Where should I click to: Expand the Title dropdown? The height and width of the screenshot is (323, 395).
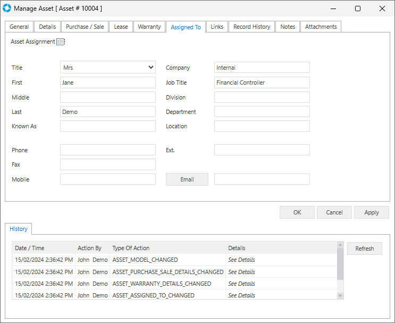151,68
